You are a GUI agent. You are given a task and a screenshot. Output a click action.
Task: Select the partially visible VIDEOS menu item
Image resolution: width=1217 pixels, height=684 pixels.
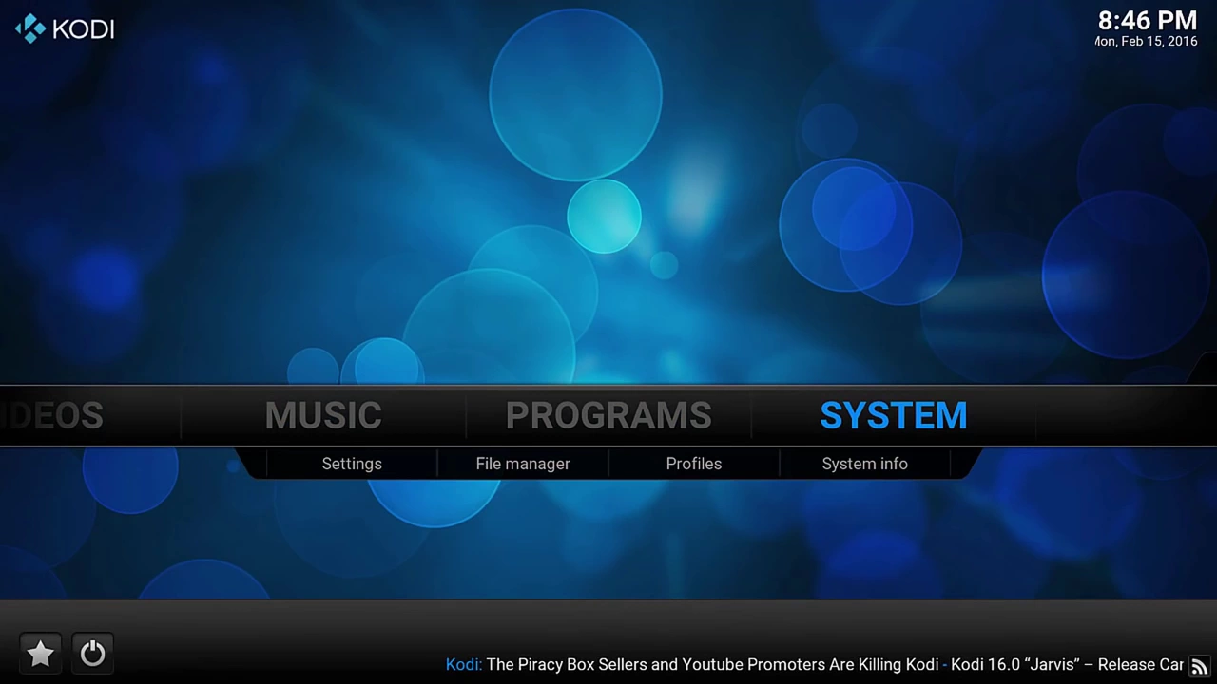[52, 415]
